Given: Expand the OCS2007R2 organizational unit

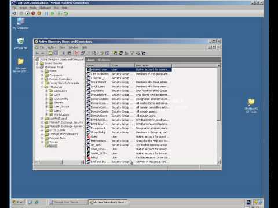Looking at the screenshot, I should [x=46, y=99].
